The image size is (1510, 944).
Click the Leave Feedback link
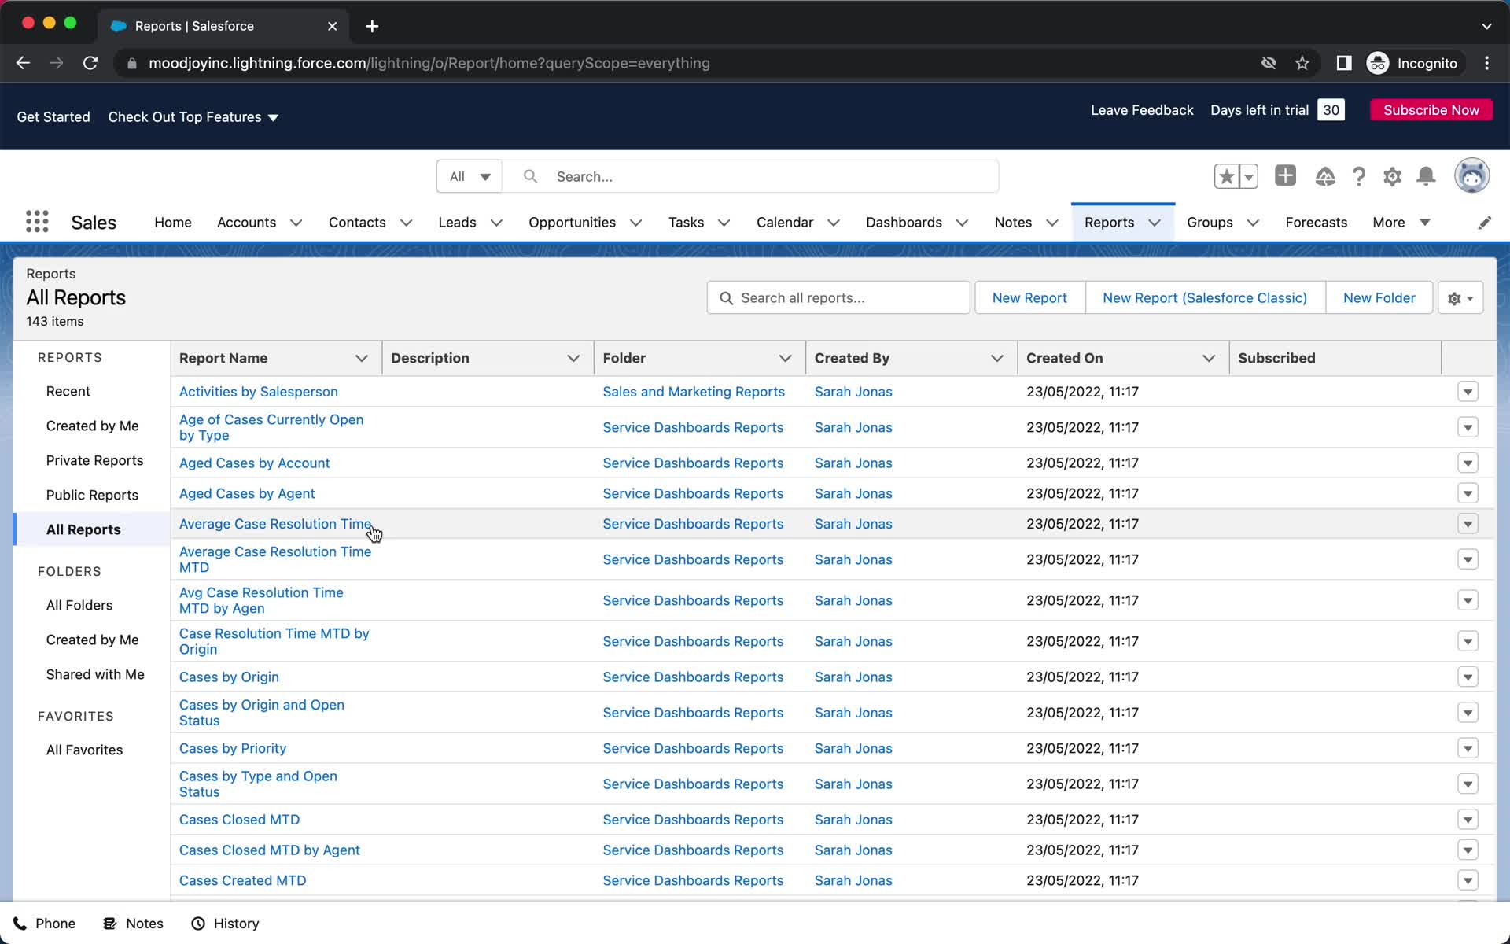pyautogui.click(x=1142, y=110)
